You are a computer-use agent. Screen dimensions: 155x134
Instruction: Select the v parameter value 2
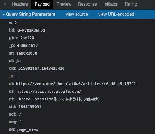16,23
